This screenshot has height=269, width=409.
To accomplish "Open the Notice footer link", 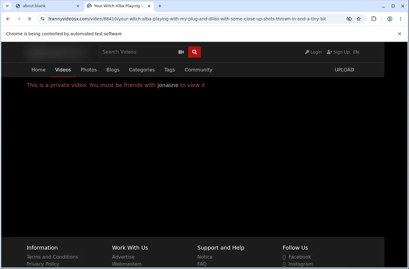I will point(205,257).
